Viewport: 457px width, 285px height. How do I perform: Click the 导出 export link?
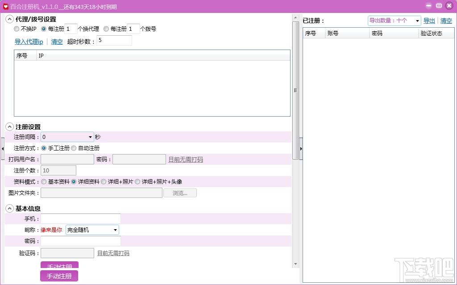(x=429, y=21)
